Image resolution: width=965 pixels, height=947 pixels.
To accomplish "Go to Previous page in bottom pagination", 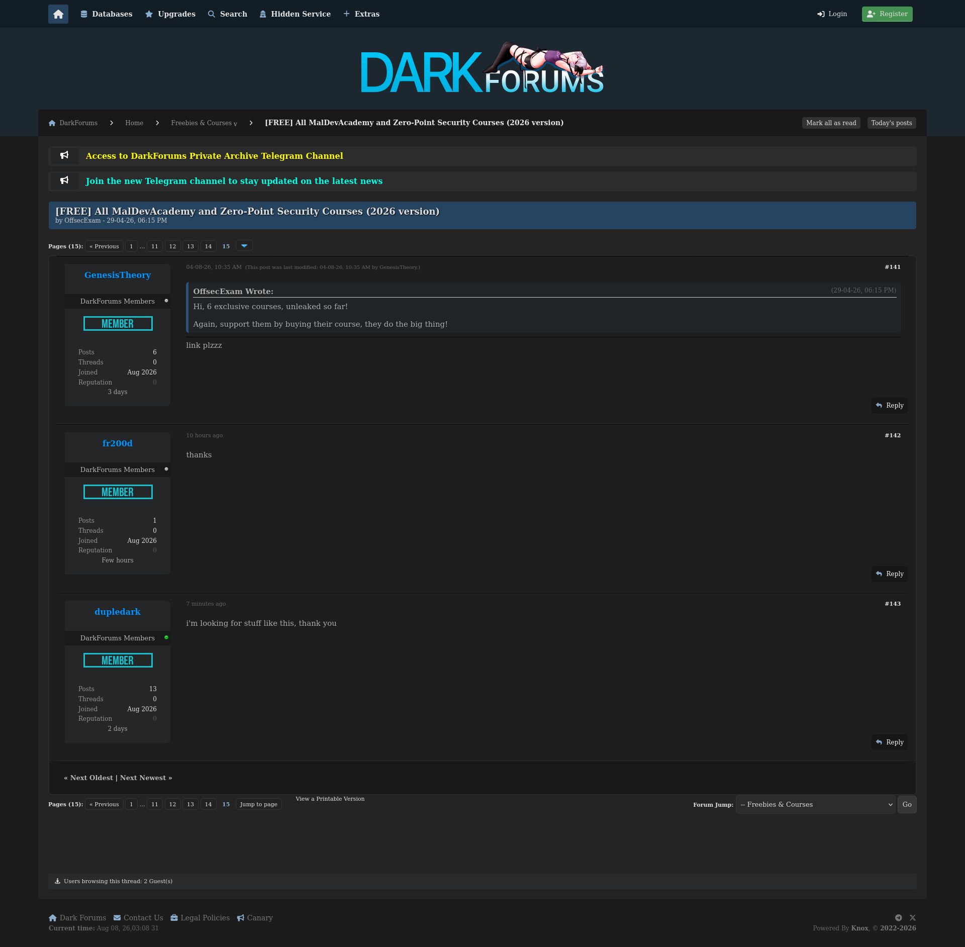I will tap(104, 804).
